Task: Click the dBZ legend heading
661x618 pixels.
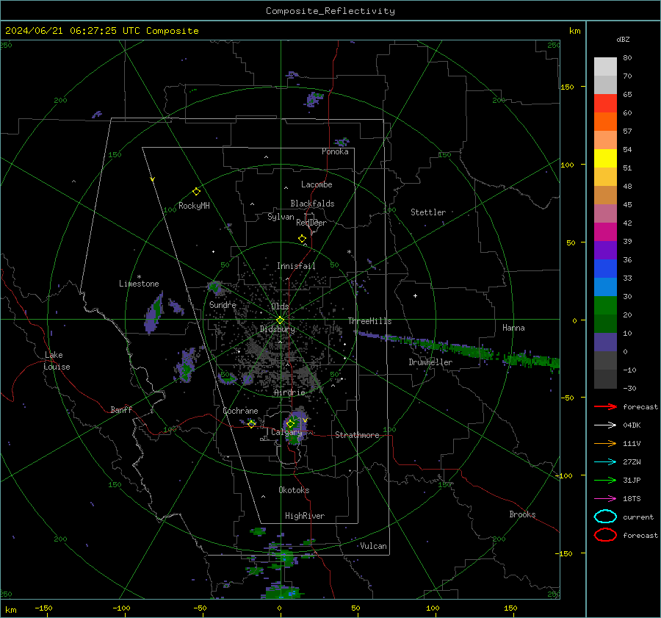Action: pyautogui.click(x=623, y=39)
